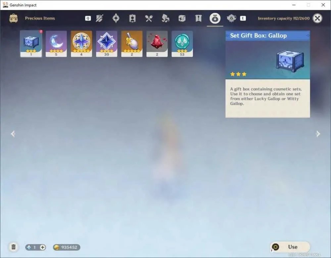The width and height of the screenshot is (331, 258).
Task: Select the Furnishings teapot tab
Action: [x=231, y=18]
